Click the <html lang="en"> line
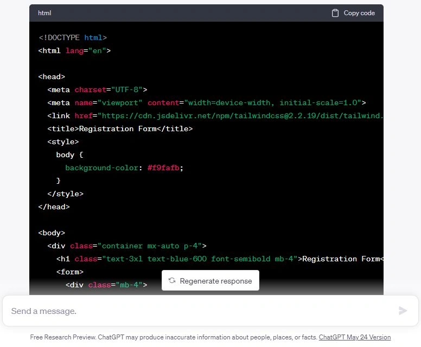This screenshot has width=421, height=347. click(74, 50)
